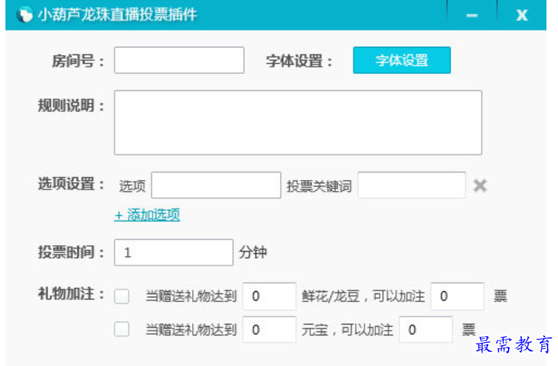Edit the 鲜花/龙豆 gift threshold field

click(x=269, y=296)
